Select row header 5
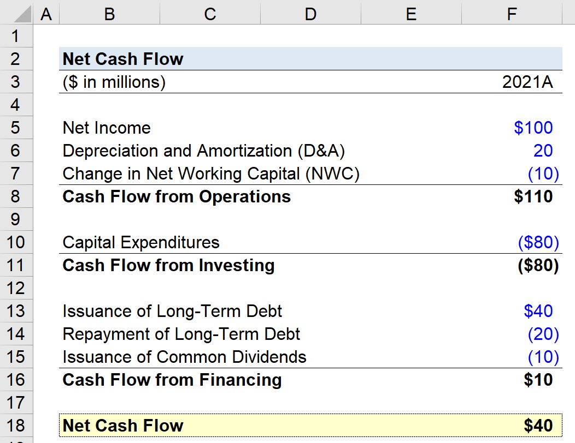The width and height of the screenshot is (575, 443). pyautogui.click(x=16, y=128)
